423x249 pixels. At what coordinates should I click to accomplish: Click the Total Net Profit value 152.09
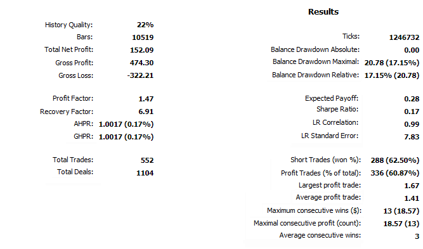[141, 50]
